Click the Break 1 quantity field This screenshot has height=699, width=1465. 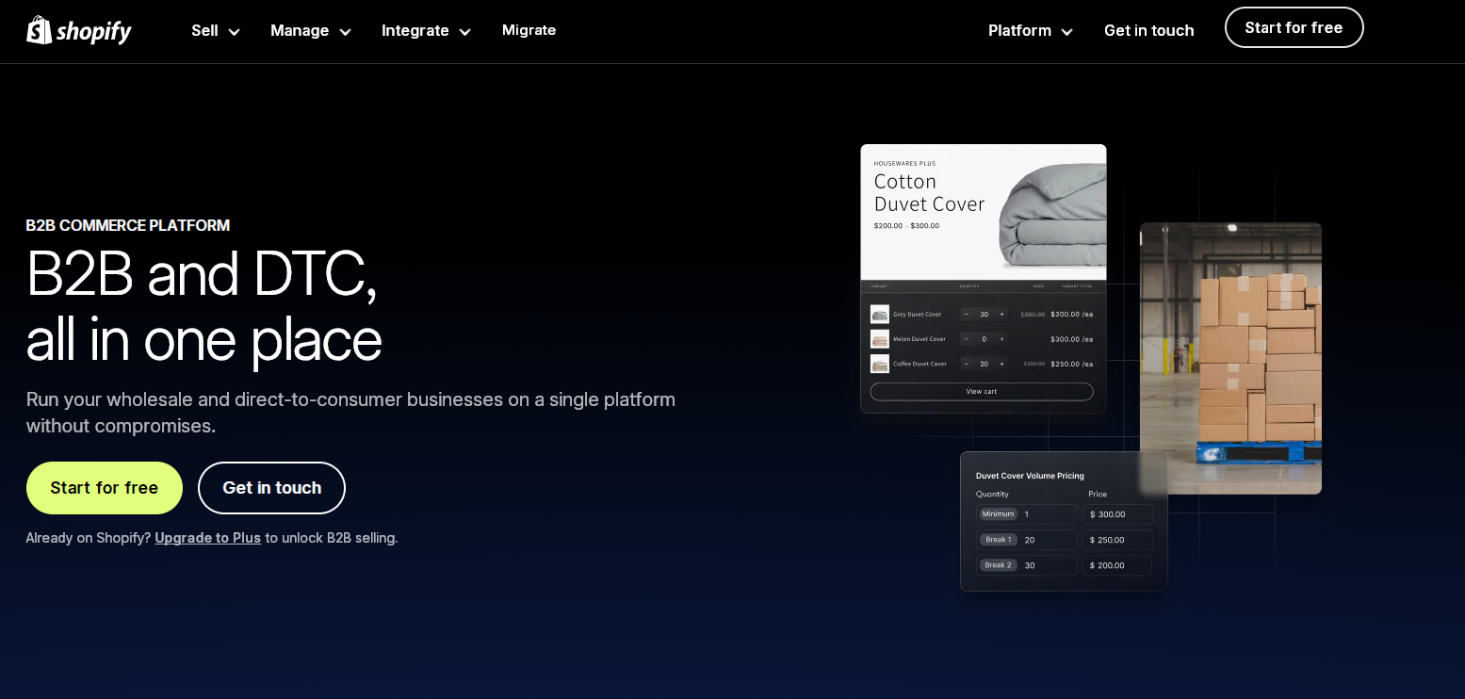[1027, 540]
